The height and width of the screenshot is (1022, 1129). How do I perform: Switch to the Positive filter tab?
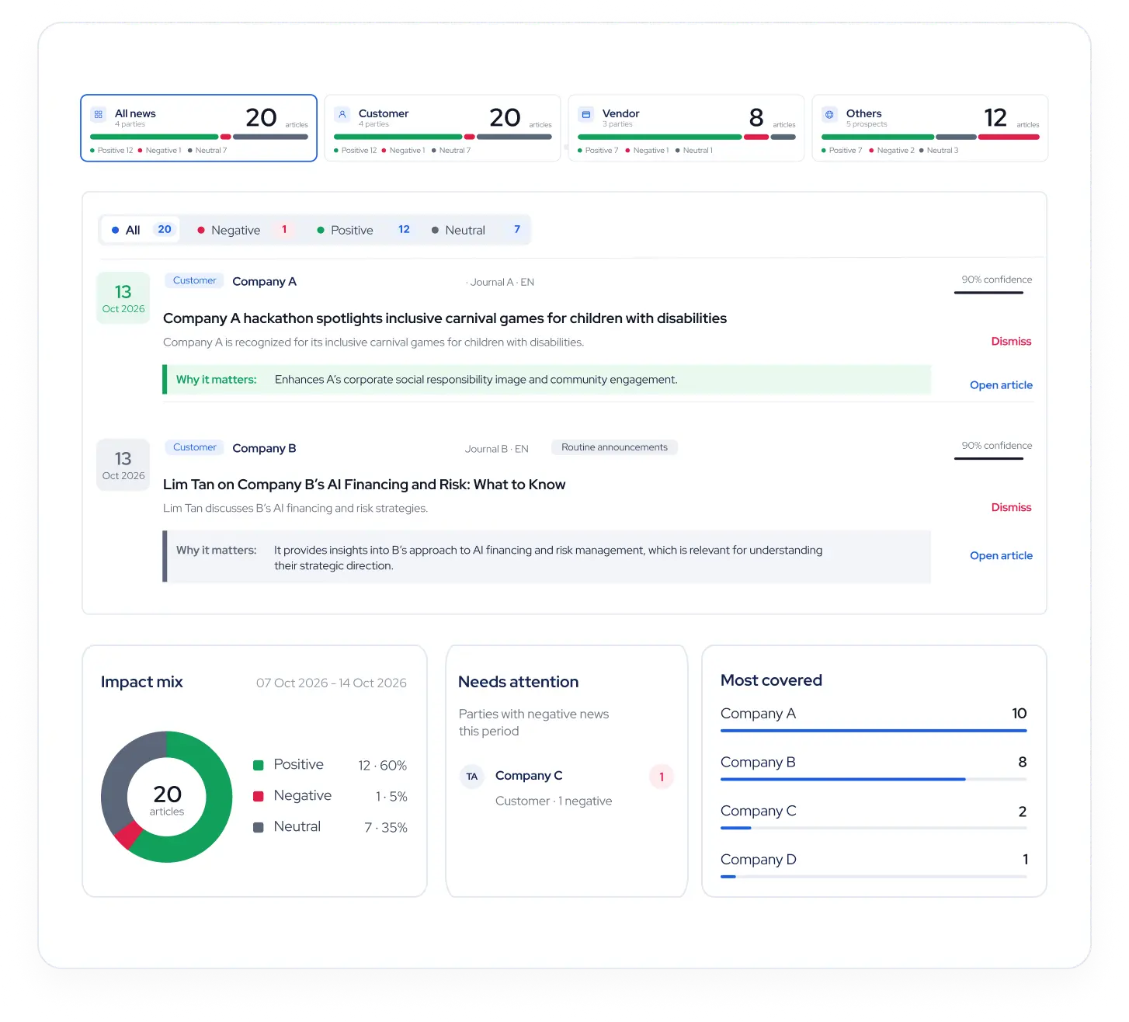(x=363, y=230)
